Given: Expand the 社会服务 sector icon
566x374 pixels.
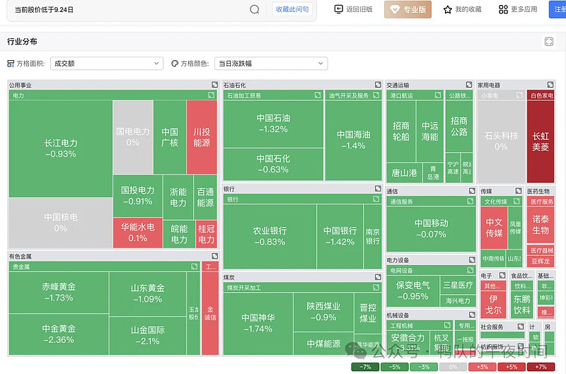Looking at the screenshot, I should [521, 327].
